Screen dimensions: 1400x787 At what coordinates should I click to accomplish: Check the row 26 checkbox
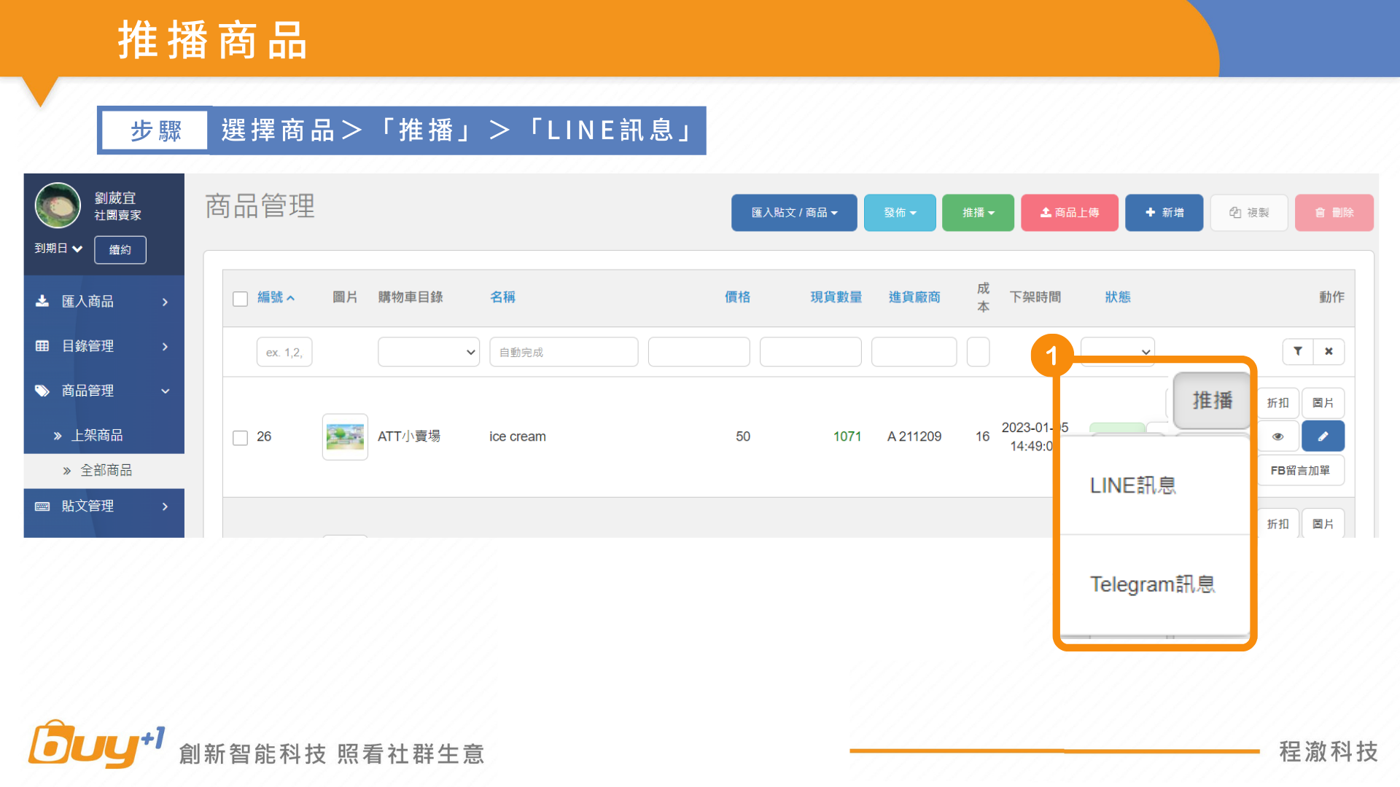click(240, 437)
